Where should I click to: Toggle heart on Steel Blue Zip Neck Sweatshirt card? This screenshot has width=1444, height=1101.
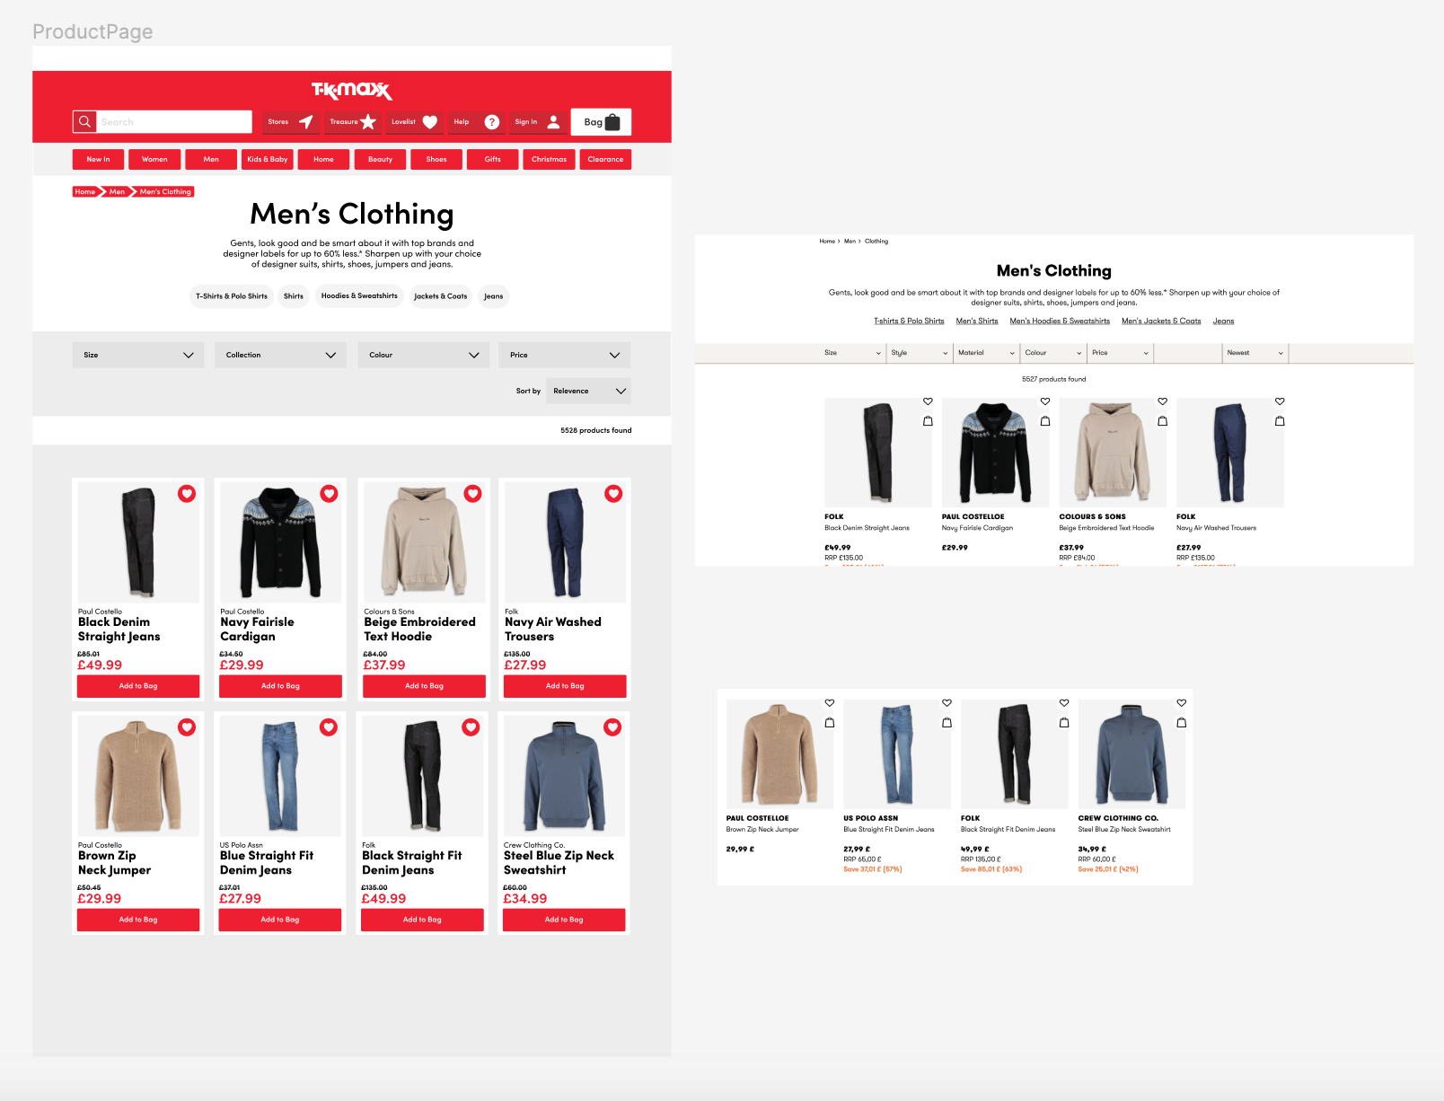point(612,727)
